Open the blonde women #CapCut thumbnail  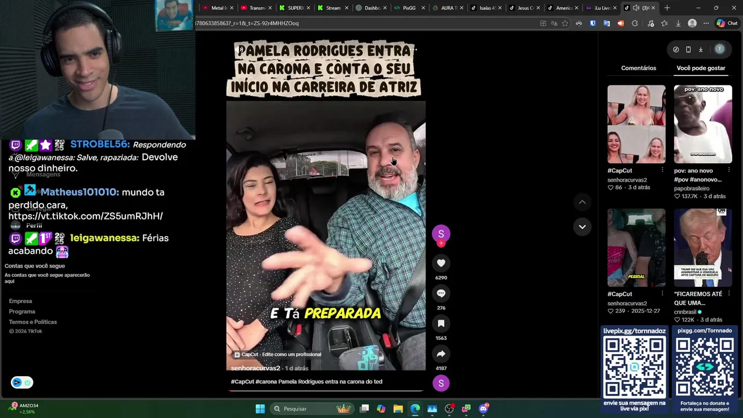click(637, 124)
